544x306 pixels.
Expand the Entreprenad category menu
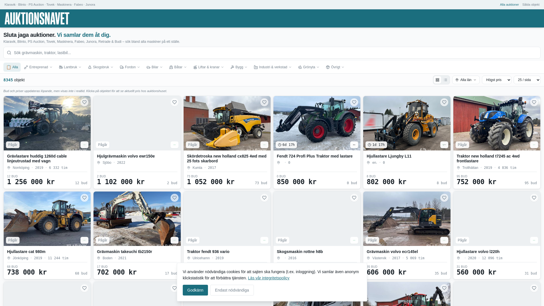click(x=38, y=67)
